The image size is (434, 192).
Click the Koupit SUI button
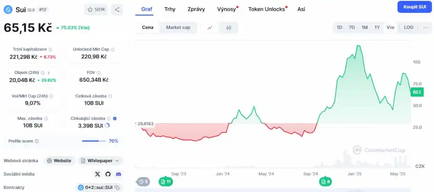tap(415, 7)
